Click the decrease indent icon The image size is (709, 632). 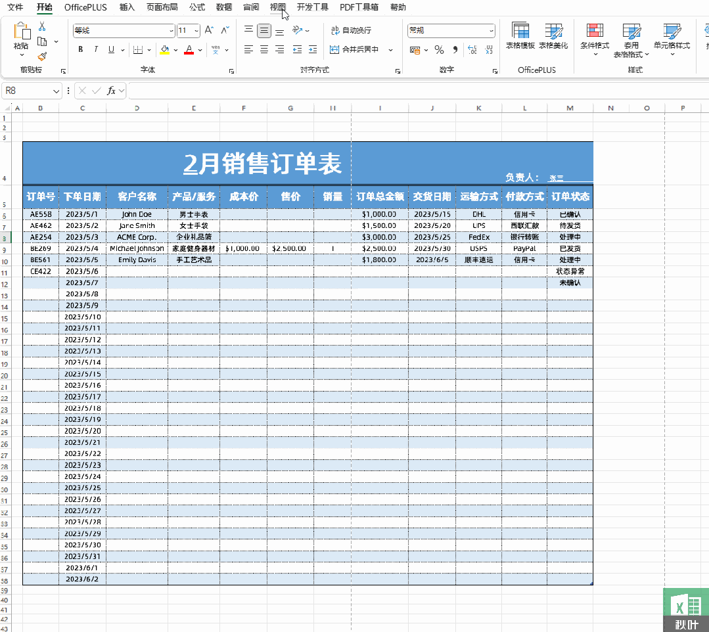click(297, 50)
